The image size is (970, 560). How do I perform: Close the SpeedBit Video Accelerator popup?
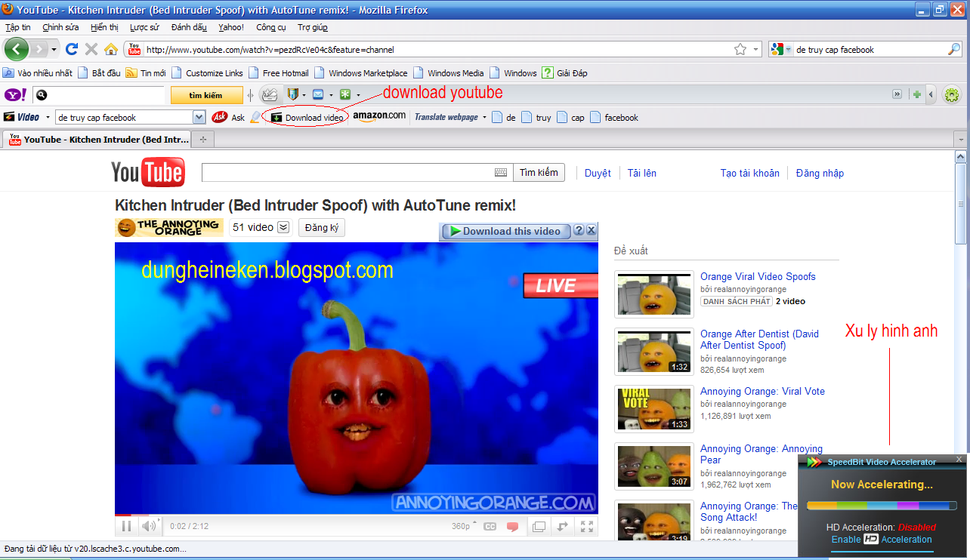click(x=960, y=460)
